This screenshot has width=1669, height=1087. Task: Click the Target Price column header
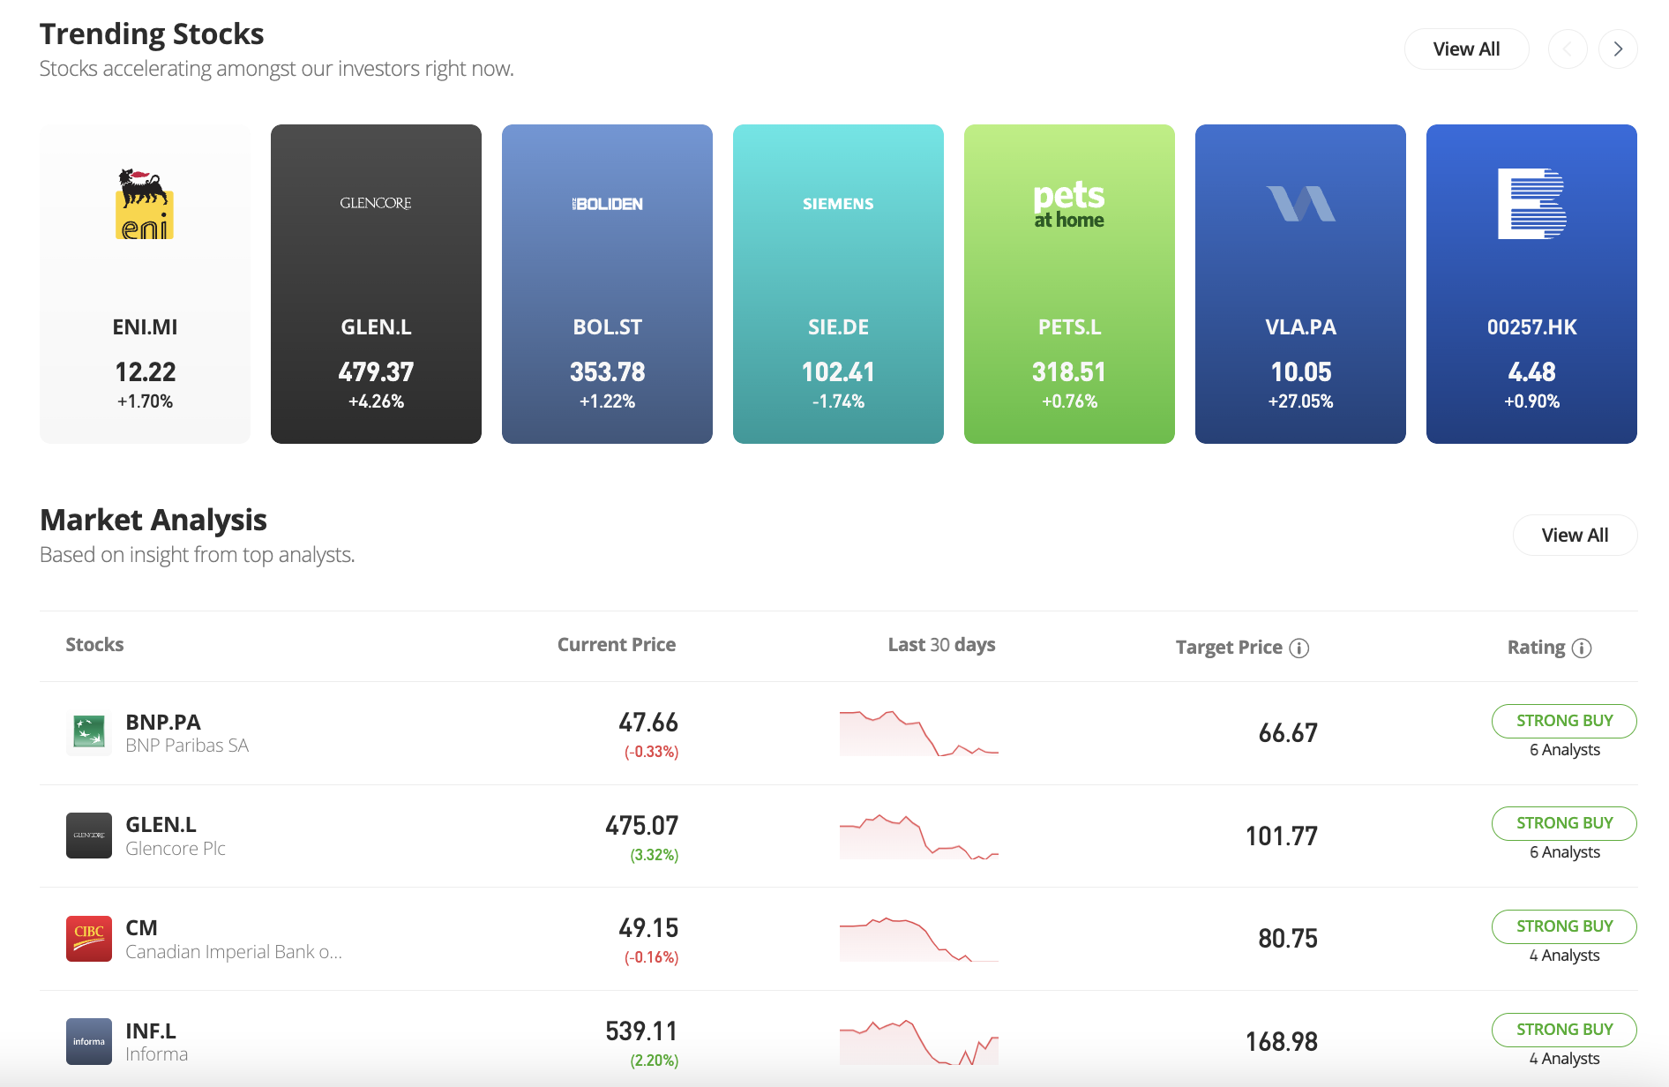click(1229, 648)
